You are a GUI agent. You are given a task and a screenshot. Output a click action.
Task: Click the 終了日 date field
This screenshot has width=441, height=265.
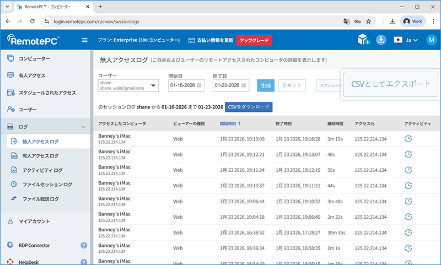tap(230, 85)
